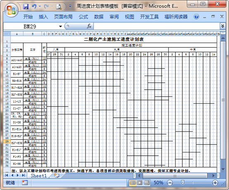
Task: Open zoom dialog via 50% label
Action: (x=158, y=183)
